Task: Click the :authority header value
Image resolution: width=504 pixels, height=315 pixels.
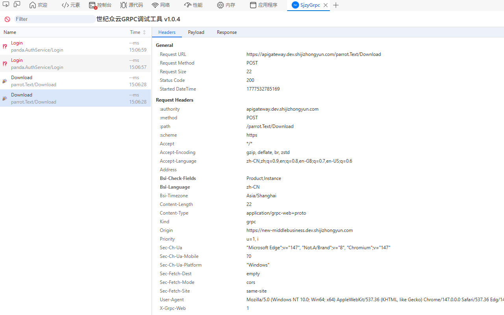Action: click(282, 109)
